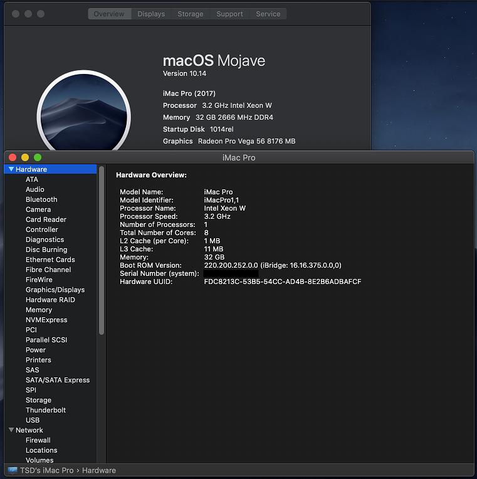This screenshot has height=479, width=477.
Task: Select Hardware category in sidebar
Action: 50,169
